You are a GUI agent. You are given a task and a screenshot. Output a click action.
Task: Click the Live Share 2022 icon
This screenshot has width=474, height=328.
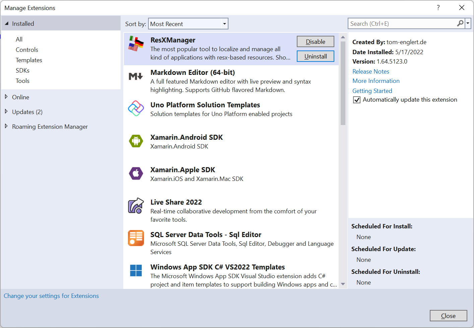pyautogui.click(x=136, y=206)
